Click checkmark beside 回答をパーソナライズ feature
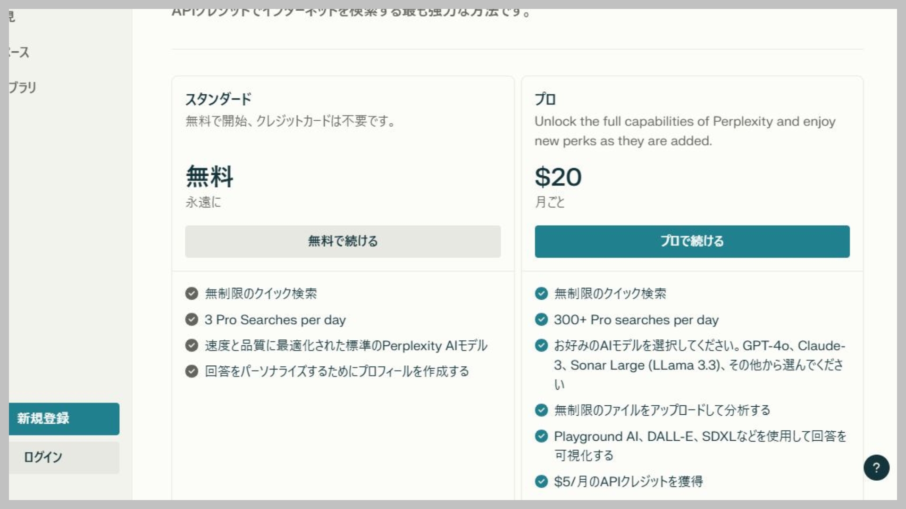The width and height of the screenshot is (906, 509). click(x=191, y=372)
